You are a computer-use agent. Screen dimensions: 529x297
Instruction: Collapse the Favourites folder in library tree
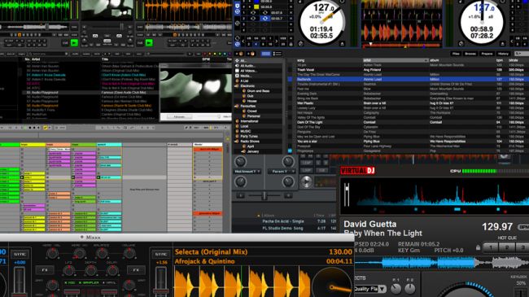(x=237, y=106)
